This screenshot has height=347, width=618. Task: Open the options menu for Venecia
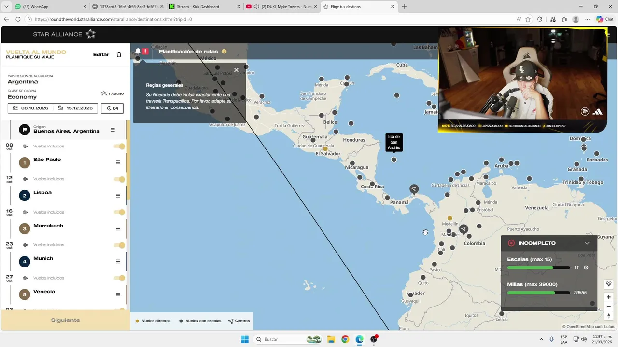(118, 294)
